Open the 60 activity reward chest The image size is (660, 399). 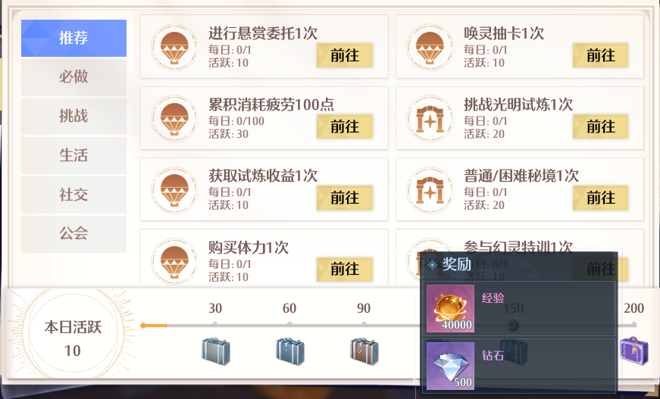click(x=290, y=351)
